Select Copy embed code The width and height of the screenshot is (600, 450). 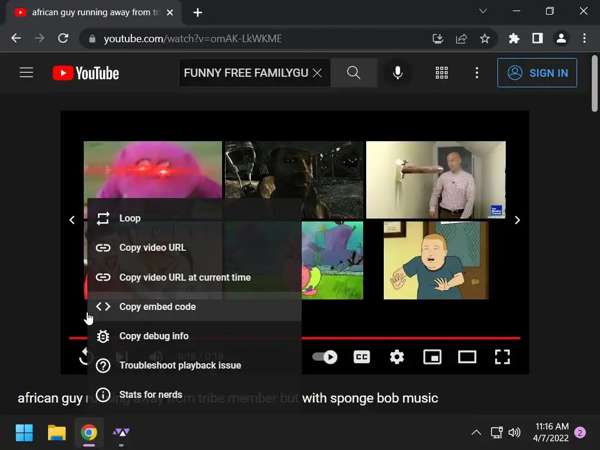click(195, 306)
